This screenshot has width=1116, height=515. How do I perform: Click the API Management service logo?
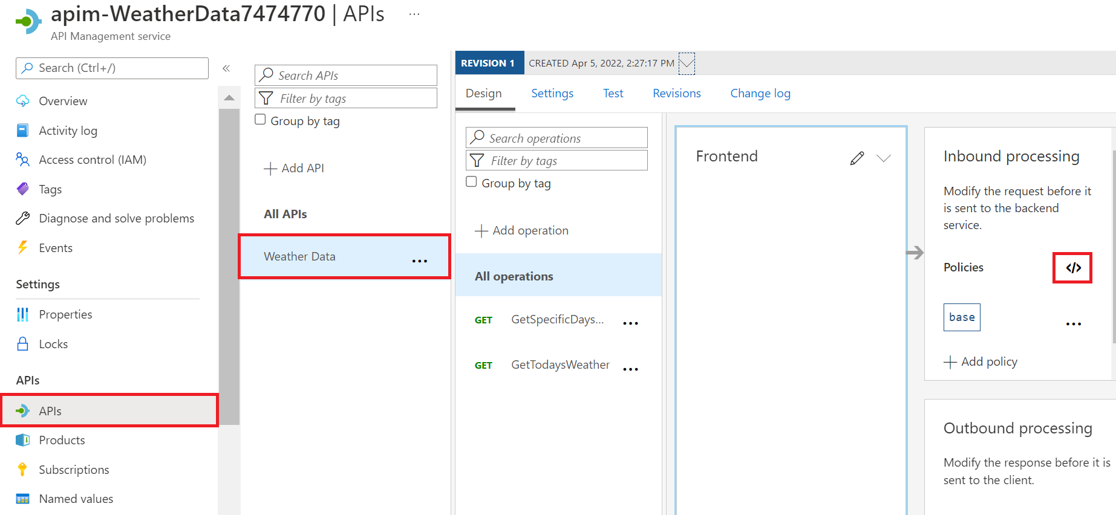[28, 22]
